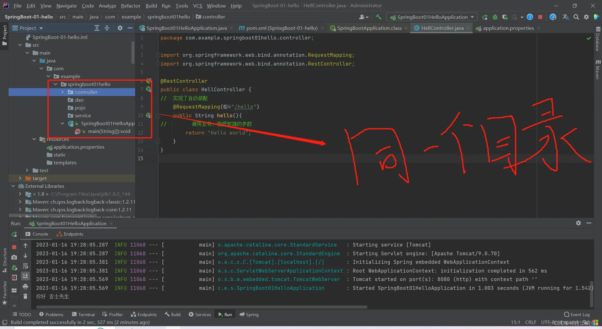
Task: Click the CRLF line separator in status bar
Action: (x=531, y=322)
